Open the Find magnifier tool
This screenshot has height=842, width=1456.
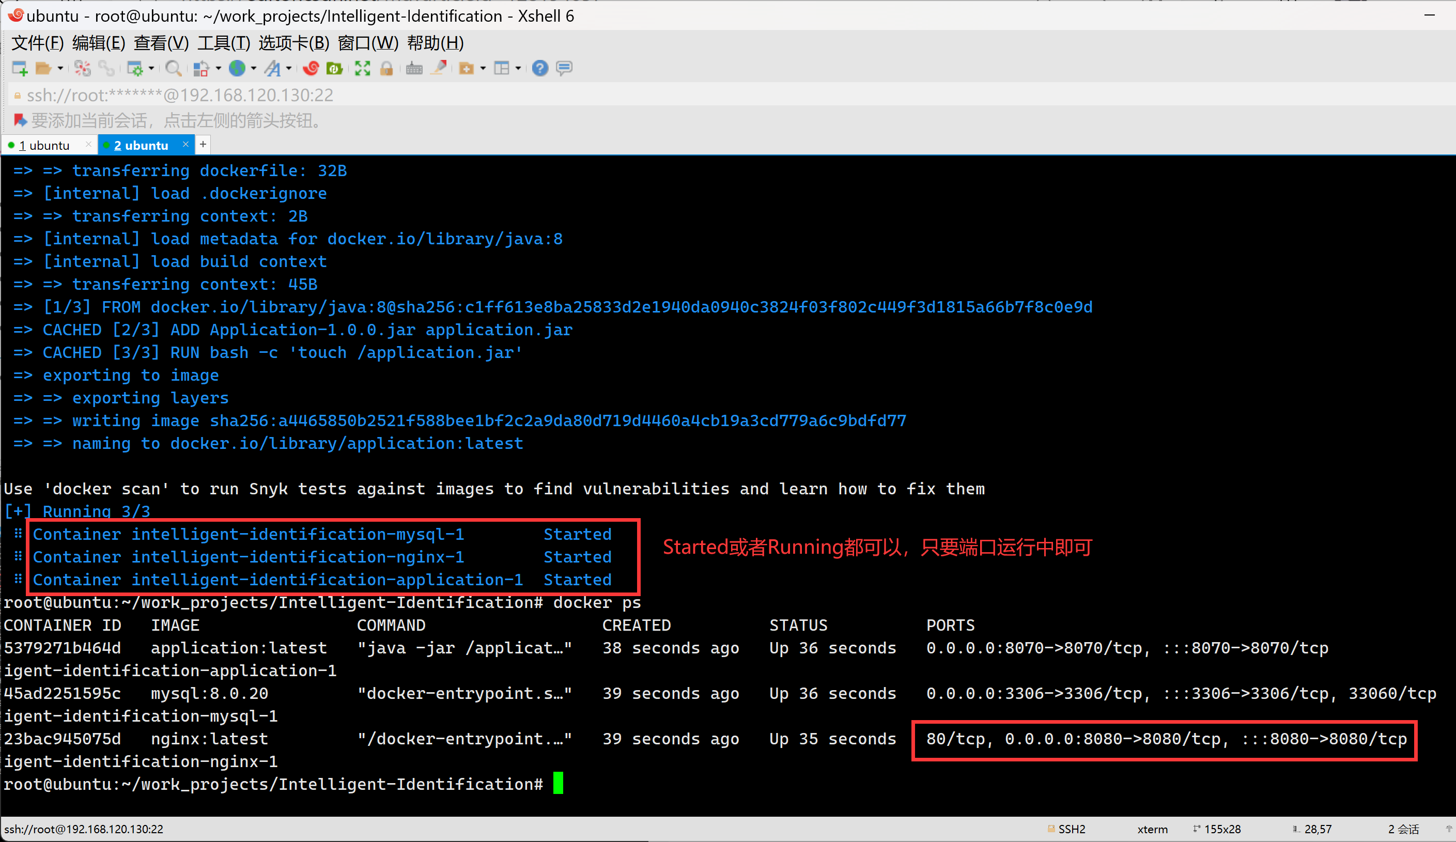tap(173, 69)
